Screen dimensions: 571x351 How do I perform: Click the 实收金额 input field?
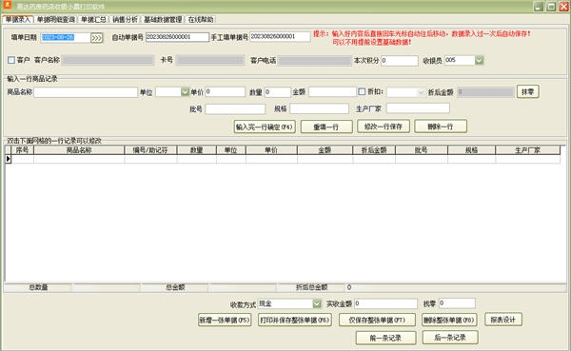[x=385, y=303]
